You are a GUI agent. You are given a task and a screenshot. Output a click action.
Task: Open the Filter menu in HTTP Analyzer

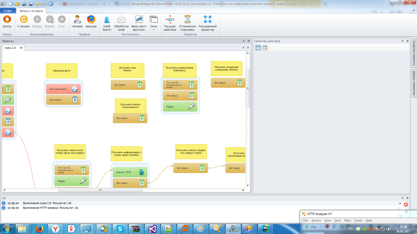pyautogui.click(x=347, y=220)
